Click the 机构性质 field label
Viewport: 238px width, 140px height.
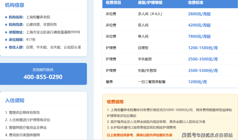(x=16, y=24)
